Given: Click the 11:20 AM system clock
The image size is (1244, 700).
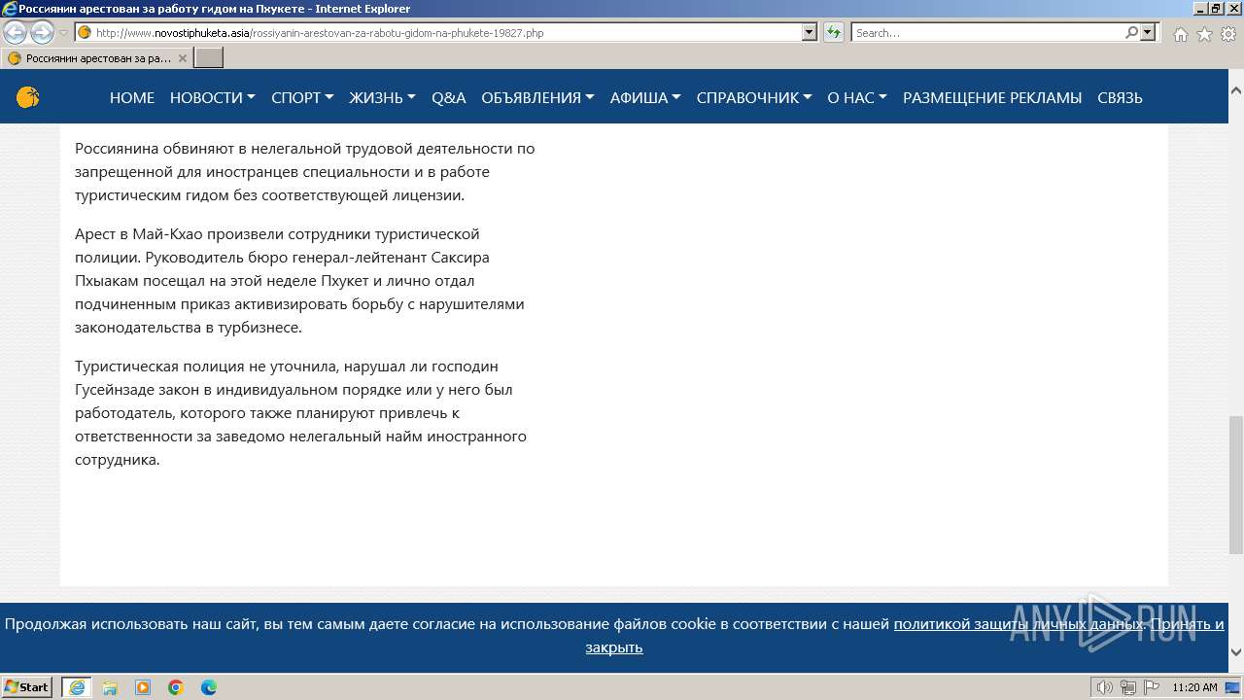Looking at the screenshot, I should coord(1194,687).
